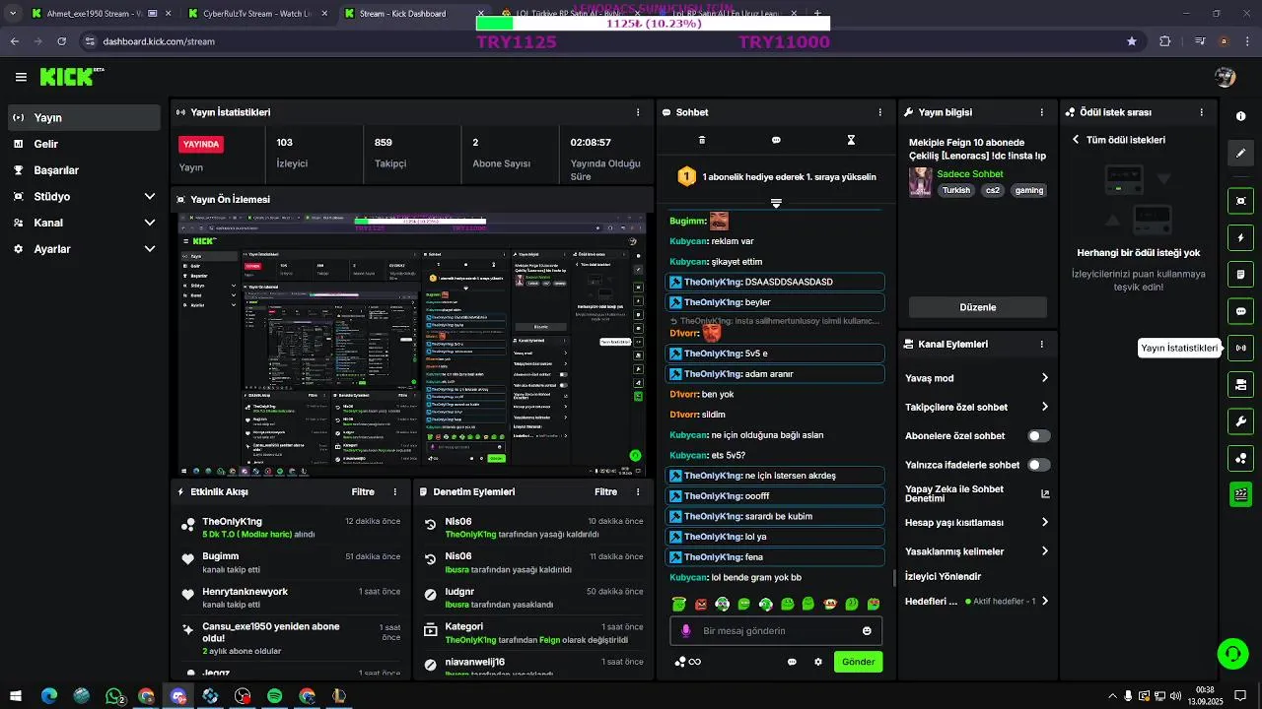Image resolution: width=1262 pixels, height=709 pixels.
Task: Pick the angry red emote above chat input
Action: pos(701,604)
